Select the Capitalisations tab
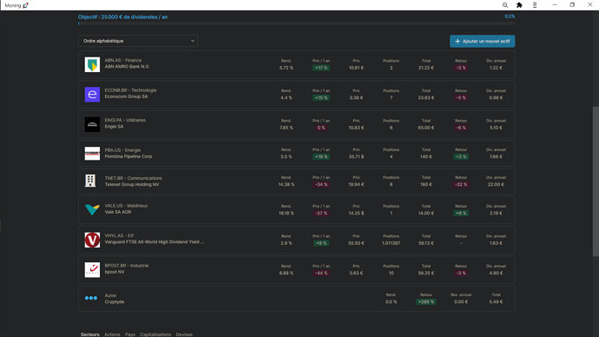This screenshot has height=337, width=599. click(155, 334)
